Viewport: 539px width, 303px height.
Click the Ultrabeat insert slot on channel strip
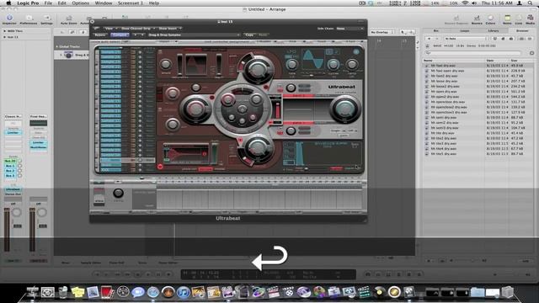pyautogui.click(x=13, y=189)
